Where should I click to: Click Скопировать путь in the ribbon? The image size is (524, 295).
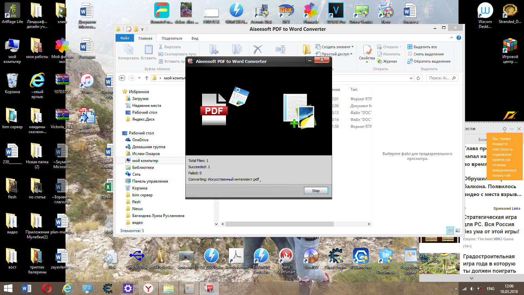177,54
